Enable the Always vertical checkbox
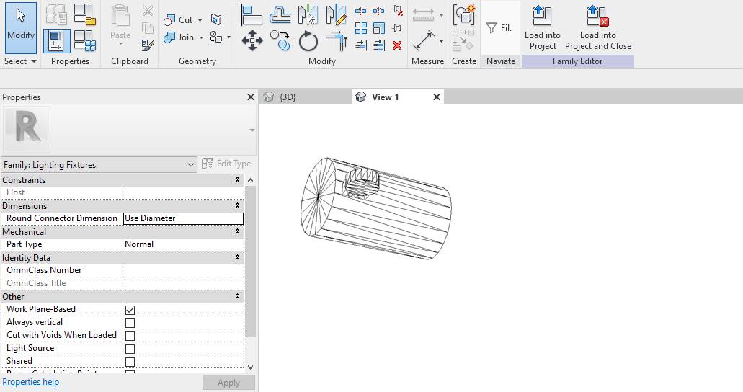The height and width of the screenshot is (392, 743). coord(130,323)
